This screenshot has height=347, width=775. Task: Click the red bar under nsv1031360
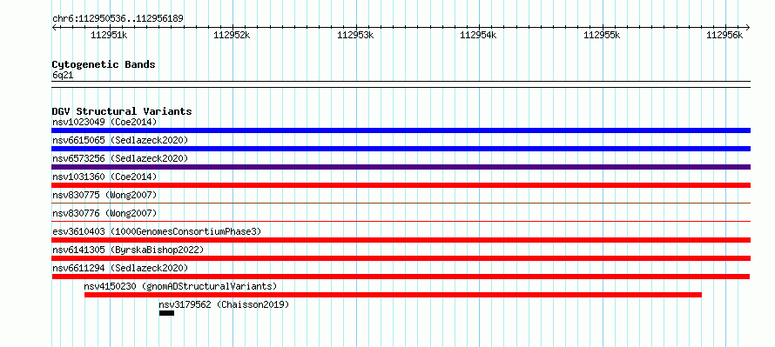click(401, 185)
